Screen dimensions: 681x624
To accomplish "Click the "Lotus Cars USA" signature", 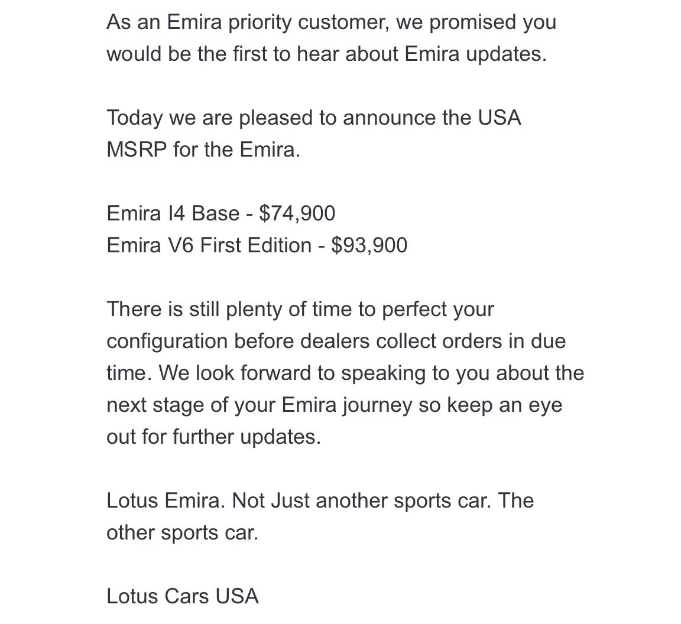I will point(183,596).
